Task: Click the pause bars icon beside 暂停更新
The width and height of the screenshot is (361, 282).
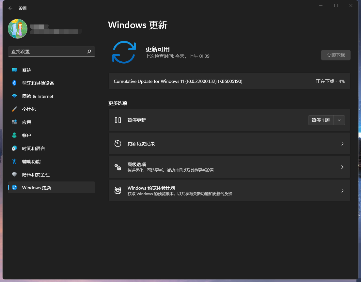Action: click(118, 120)
